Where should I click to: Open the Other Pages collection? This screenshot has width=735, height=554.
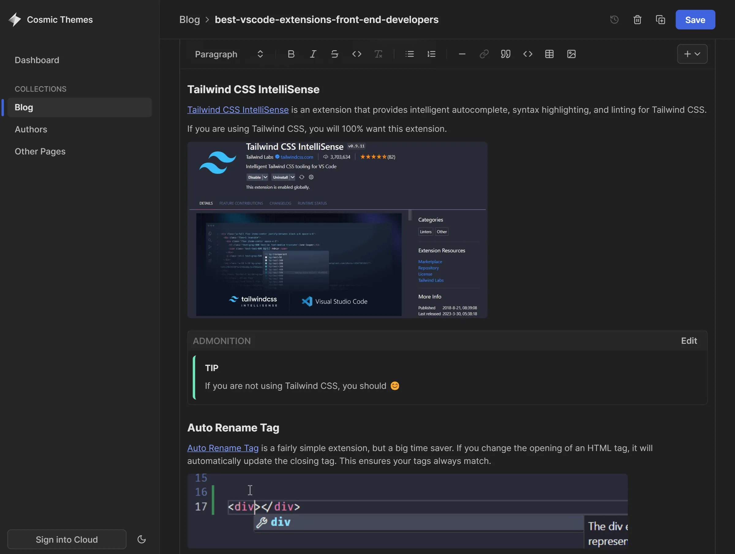pyautogui.click(x=40, y=152)
